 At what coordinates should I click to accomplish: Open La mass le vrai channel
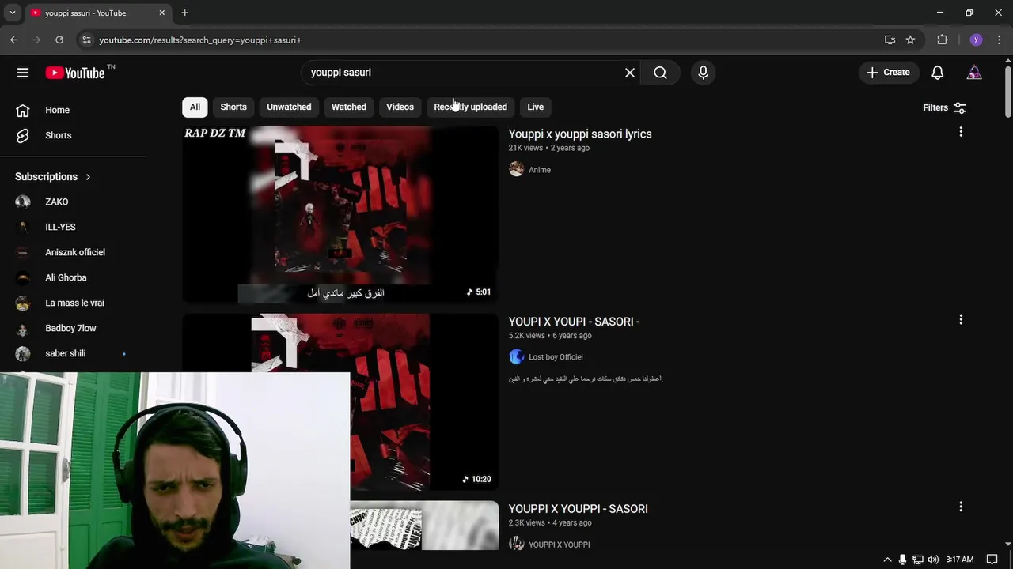[75, 303]
